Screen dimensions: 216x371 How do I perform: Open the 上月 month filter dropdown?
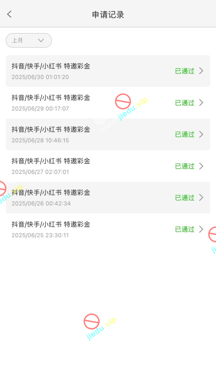coord(29,40)
